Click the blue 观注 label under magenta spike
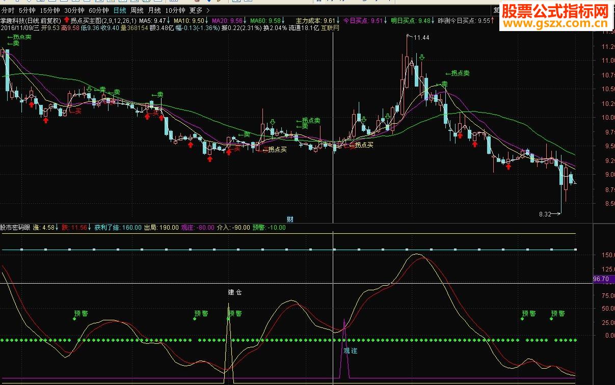Viewport: 615px width, 385px height. pyautogui.click(x=351, y=351)
